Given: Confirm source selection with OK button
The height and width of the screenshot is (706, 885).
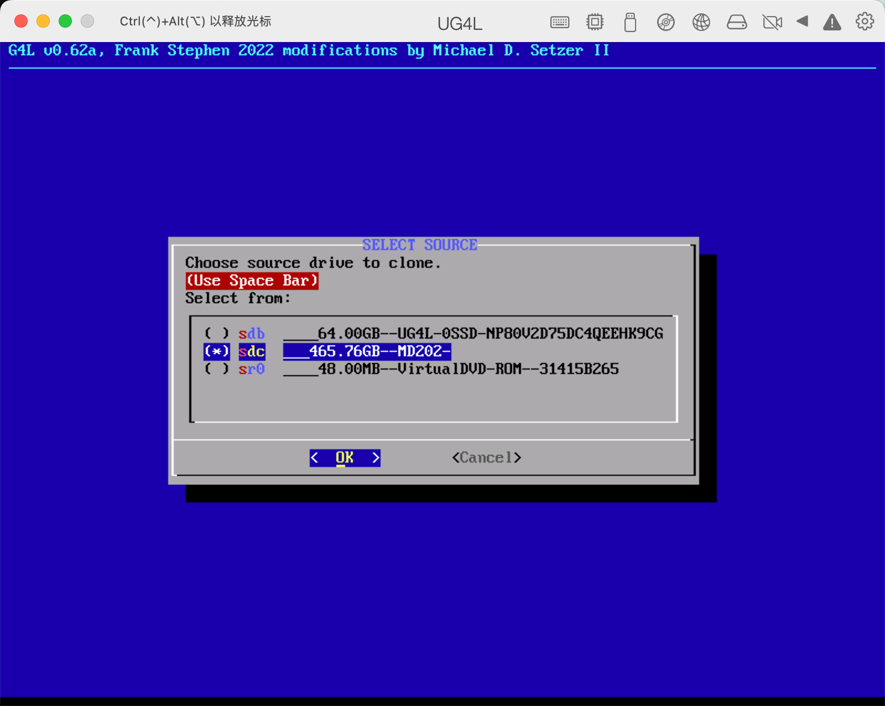Looking at the screenshot, I should pos(344,458).
